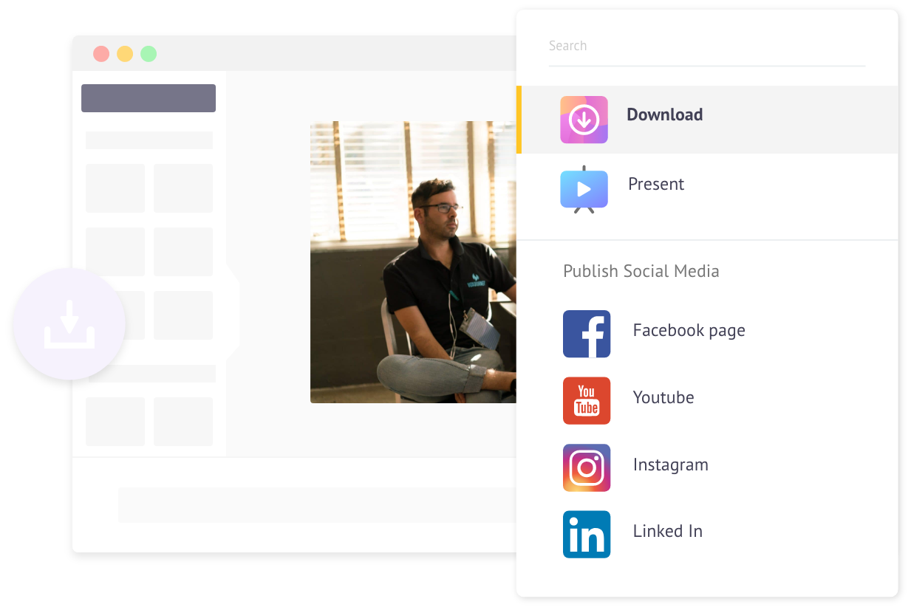This screenshot has height=610, width=911.
Task: Publish to Facebook page
Action: tap(689, 330)
